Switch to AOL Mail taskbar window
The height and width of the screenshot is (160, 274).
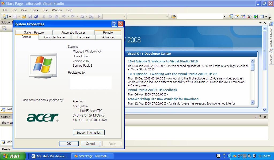tap(50, 156)
